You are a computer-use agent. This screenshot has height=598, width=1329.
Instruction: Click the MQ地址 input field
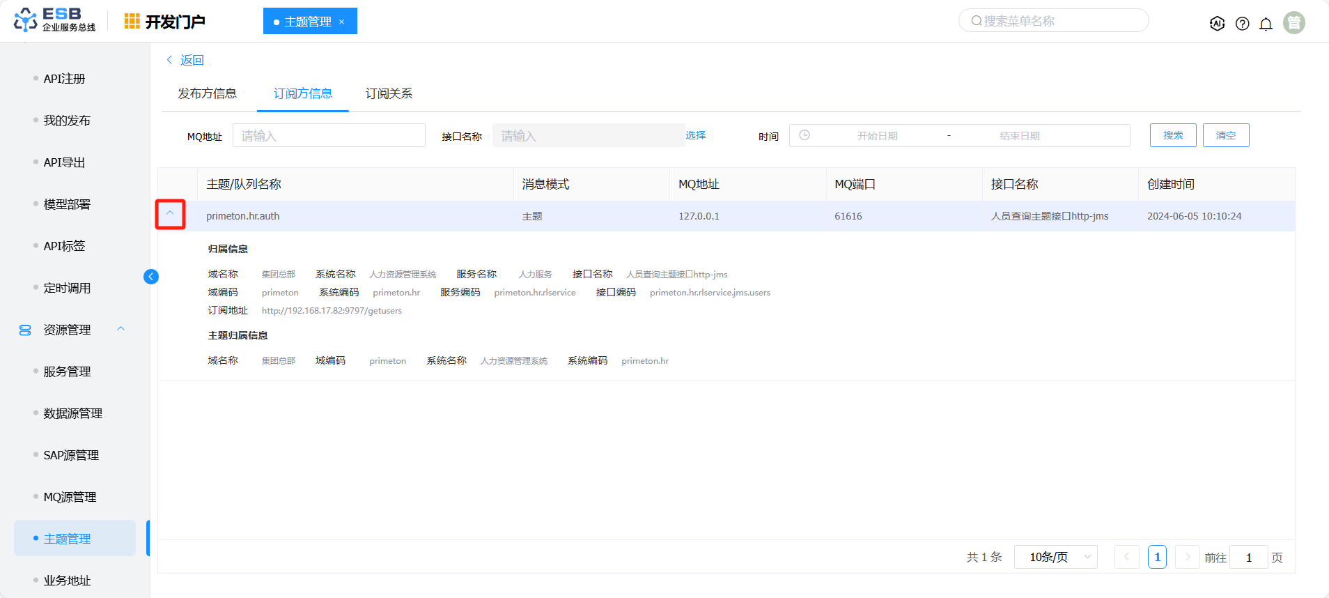click(x=329, y=135)
